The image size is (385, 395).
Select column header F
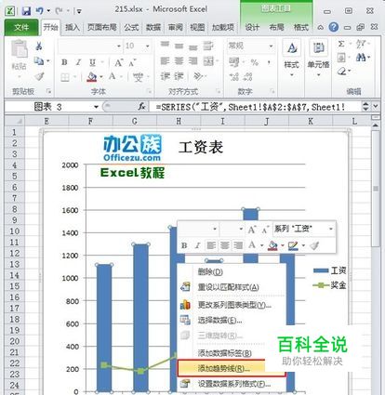(x=90, y=121)
